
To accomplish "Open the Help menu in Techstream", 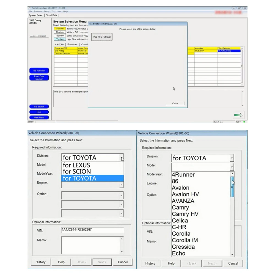I will [65, 11].
